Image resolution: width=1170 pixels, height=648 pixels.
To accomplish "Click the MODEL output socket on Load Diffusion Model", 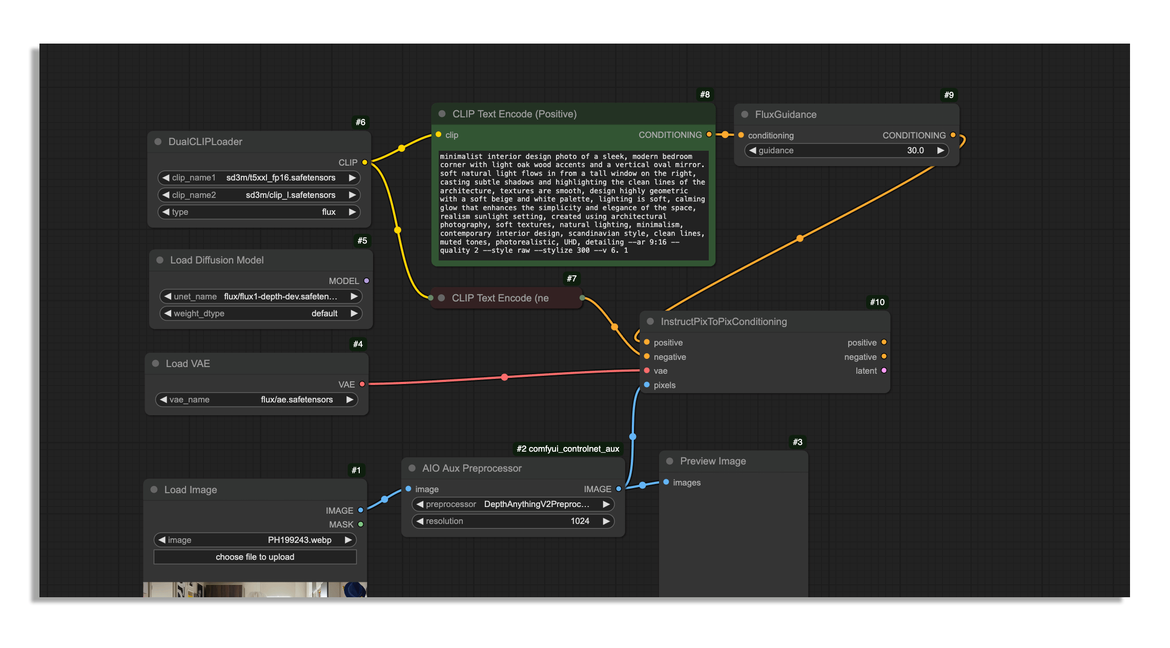I will [x=366, y=281].
